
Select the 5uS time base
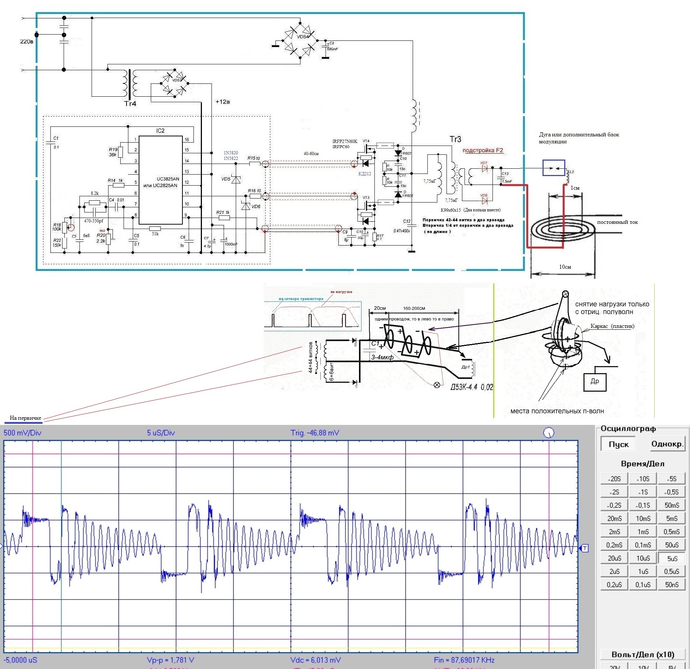point(672,558)
